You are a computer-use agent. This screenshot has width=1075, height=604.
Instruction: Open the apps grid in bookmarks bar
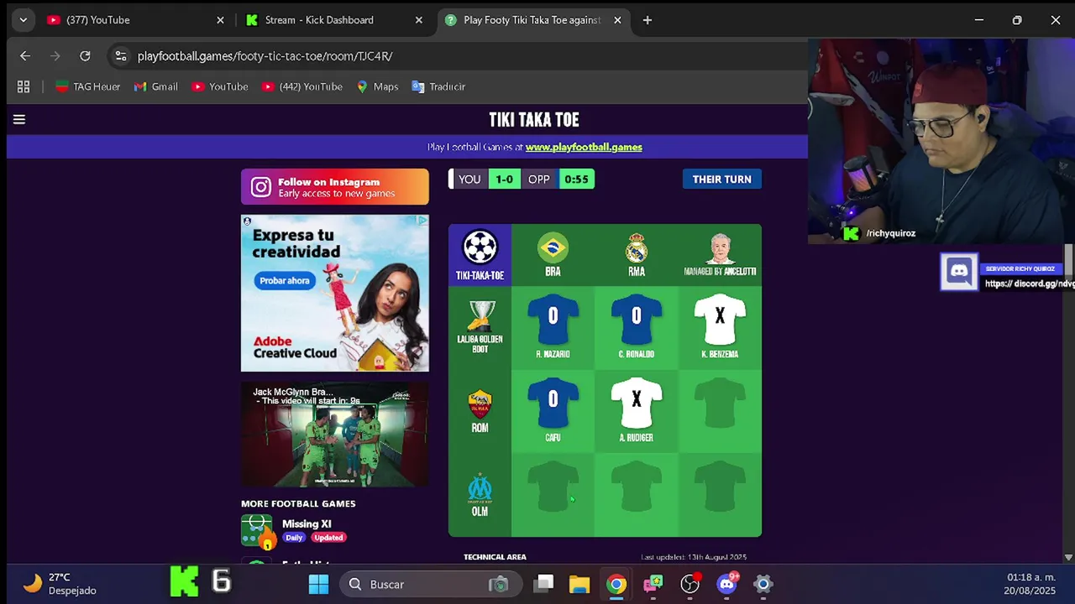pos(24,86)
